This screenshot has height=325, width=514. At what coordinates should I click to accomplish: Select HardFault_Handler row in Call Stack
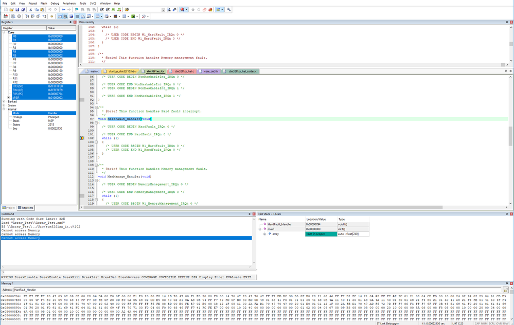(x=314, y=224)
